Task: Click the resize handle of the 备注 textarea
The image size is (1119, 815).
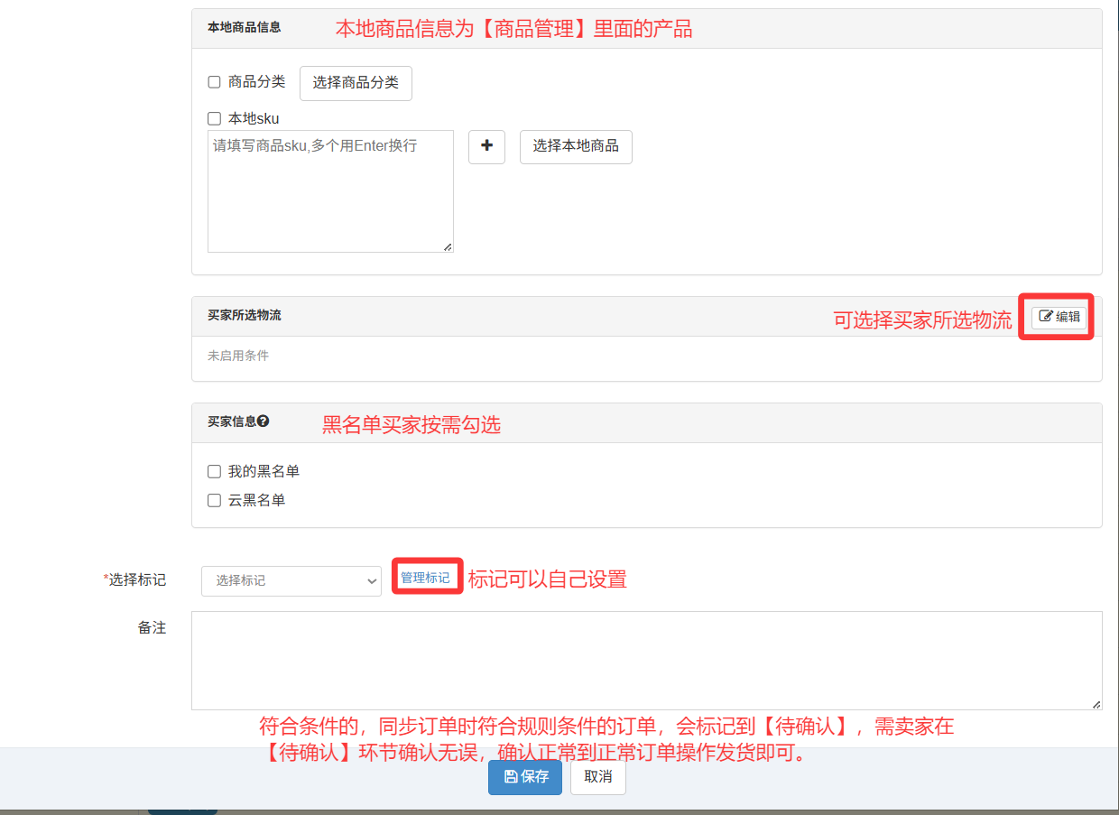Action: (1096, 704)
